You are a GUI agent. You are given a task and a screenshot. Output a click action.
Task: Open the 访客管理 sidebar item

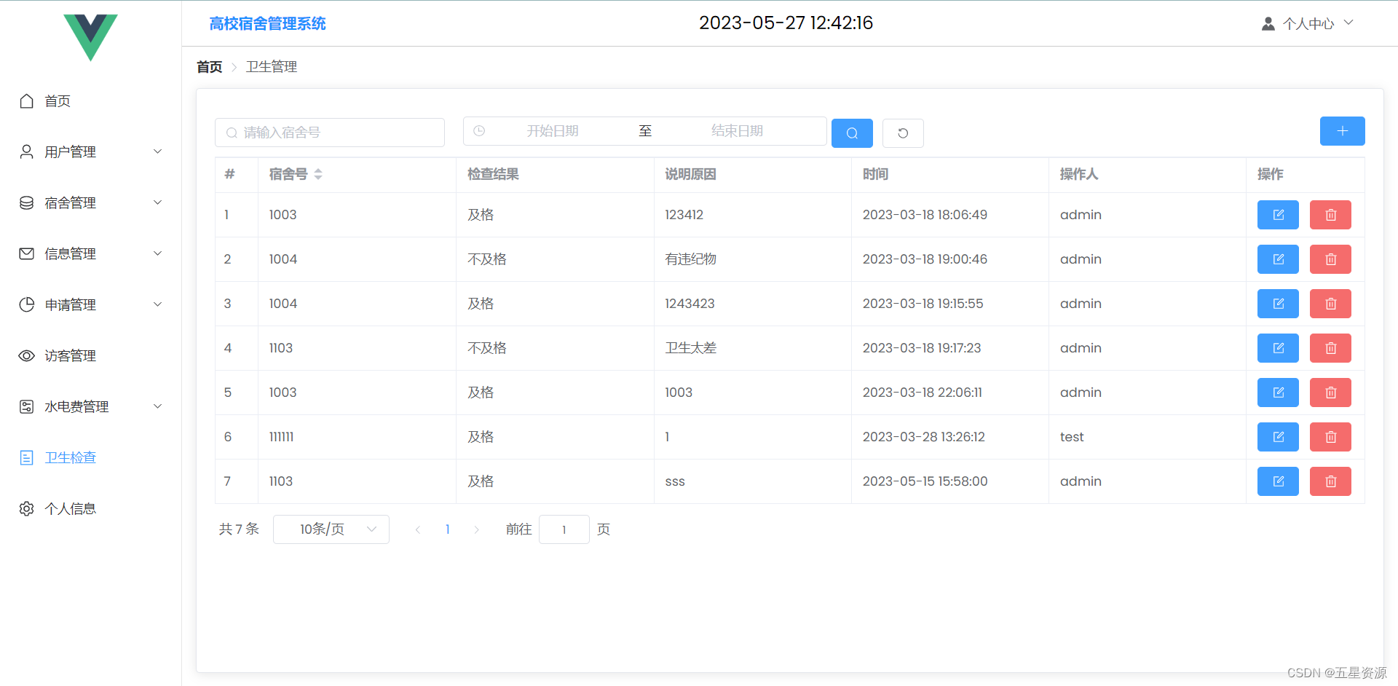click(x=90, y=356)
